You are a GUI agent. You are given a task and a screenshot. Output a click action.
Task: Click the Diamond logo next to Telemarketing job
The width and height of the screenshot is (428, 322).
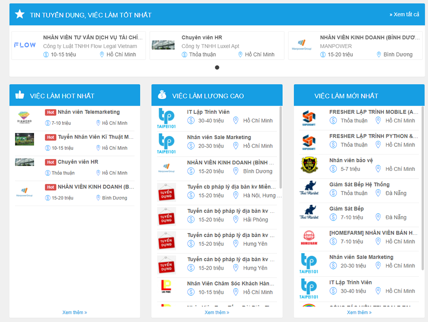click(24, 117)
